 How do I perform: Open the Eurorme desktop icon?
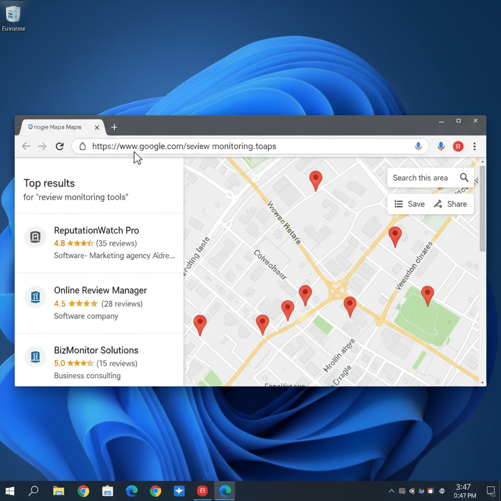click(13, 19)
